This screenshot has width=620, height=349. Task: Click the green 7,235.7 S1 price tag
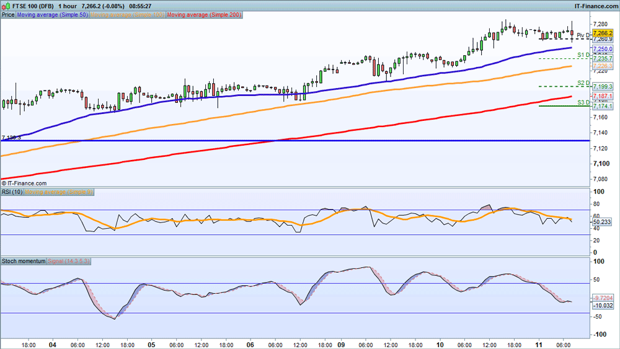click(x=603, y=58)
